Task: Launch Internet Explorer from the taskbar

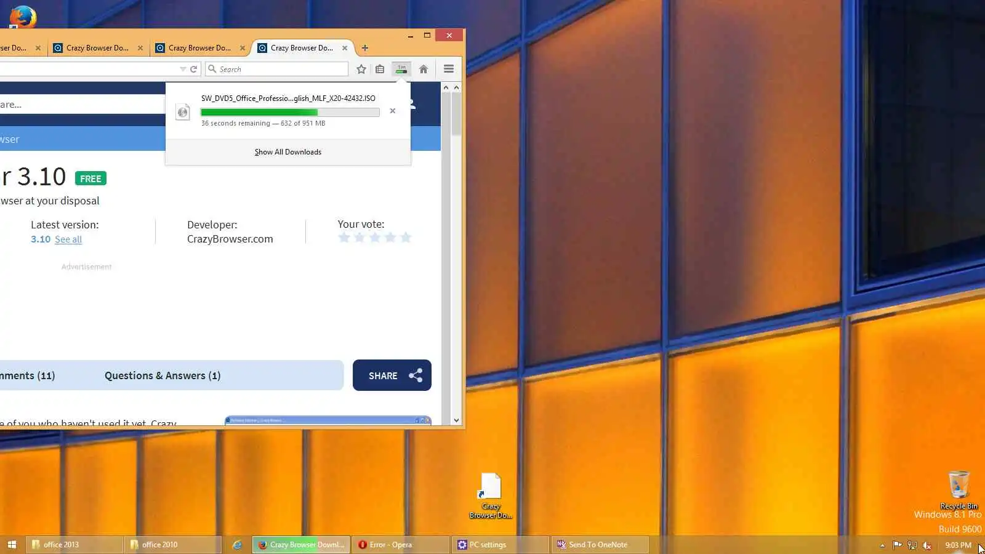Action: click(237, 545)
